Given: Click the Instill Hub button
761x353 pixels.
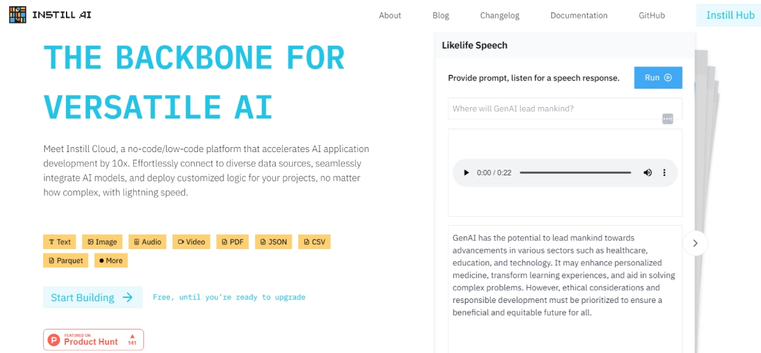Looking at the screenshot, I should [x=730, y=15].
